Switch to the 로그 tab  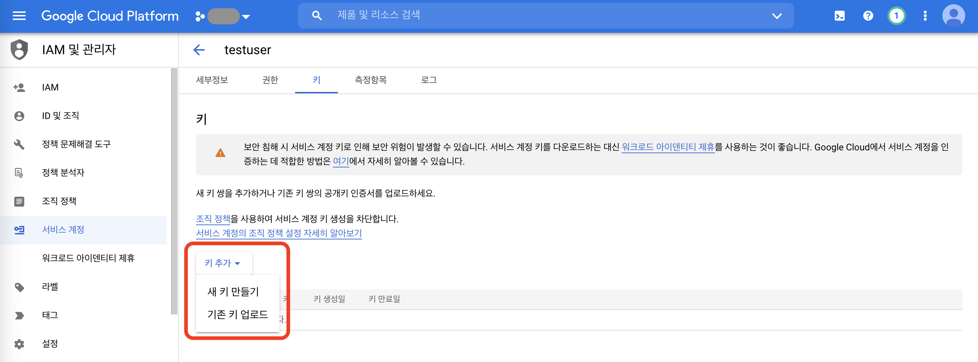[429, 80]
